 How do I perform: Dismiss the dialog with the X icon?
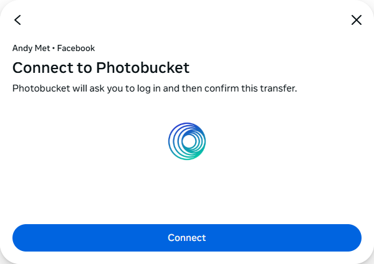(x=357, y=20)
